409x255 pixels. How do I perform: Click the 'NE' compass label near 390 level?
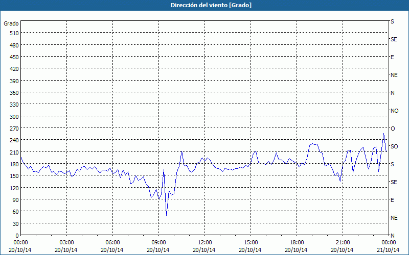[x=394, y=75]
